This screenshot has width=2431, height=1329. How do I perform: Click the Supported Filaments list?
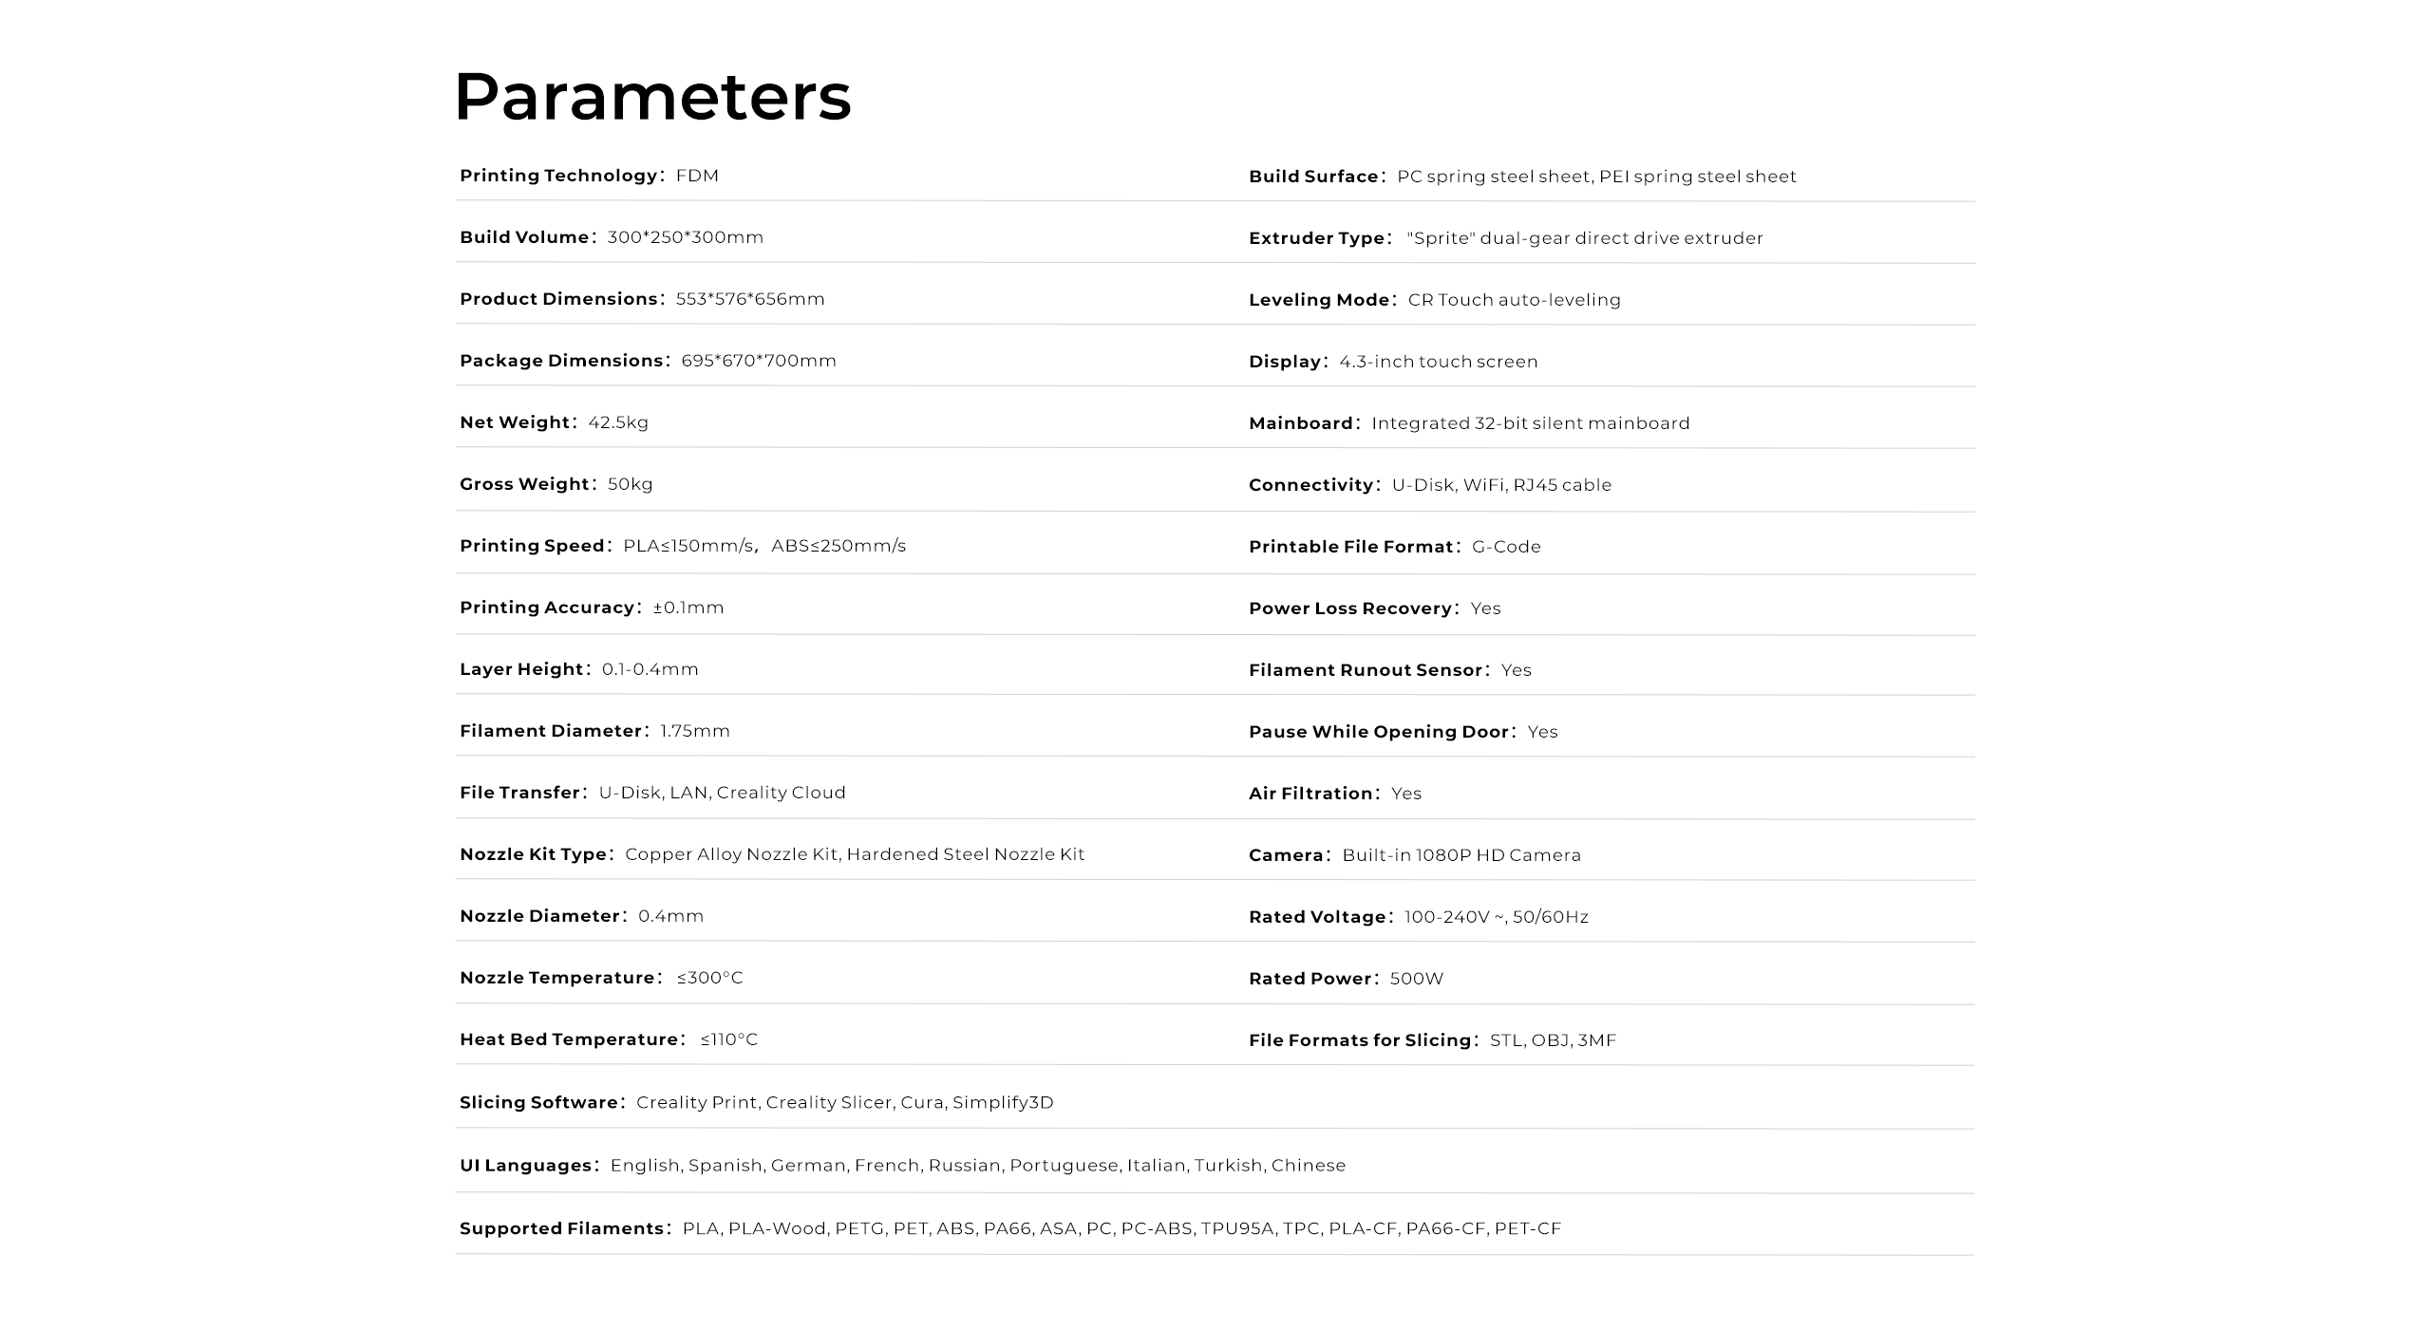[1010, 1228]
